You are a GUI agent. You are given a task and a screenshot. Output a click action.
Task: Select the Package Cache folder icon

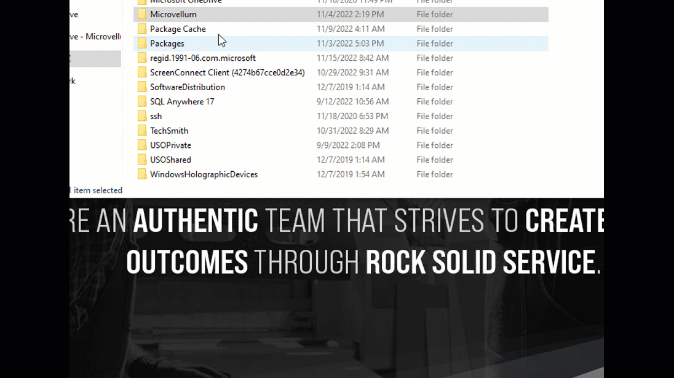pos(142,29)
